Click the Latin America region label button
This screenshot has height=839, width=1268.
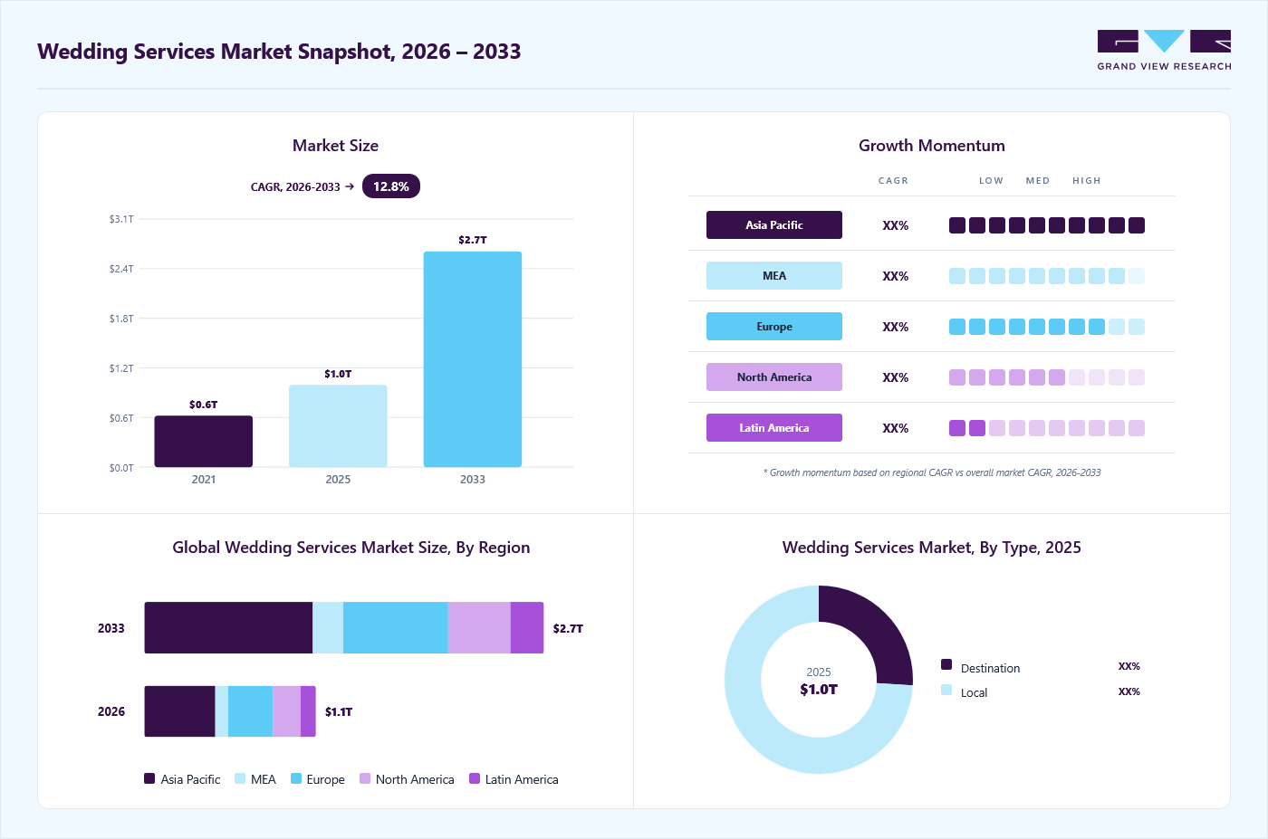click(x=774, y=428)
